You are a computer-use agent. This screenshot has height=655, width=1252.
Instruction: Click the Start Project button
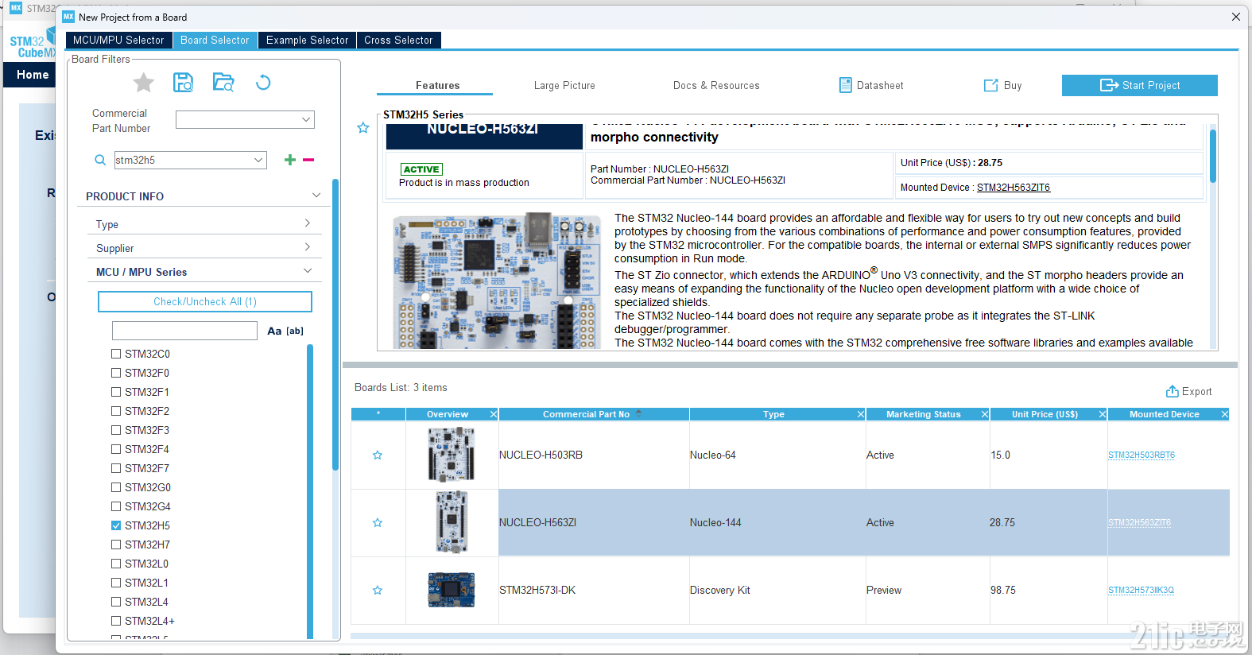(1139, 85)
